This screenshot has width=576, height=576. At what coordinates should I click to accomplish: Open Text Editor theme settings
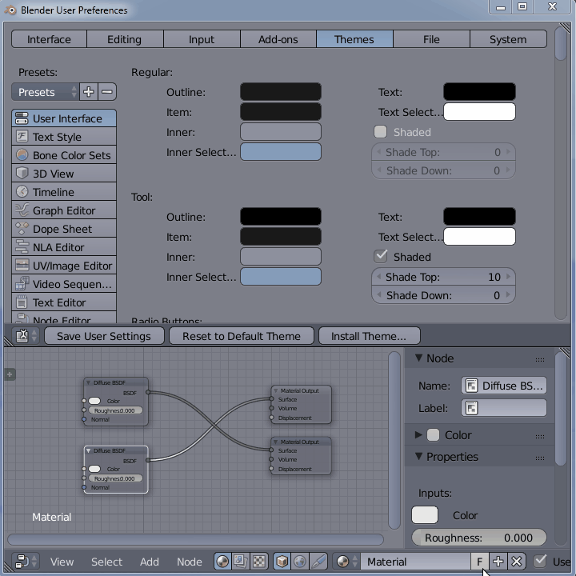(x=64, y=302)
